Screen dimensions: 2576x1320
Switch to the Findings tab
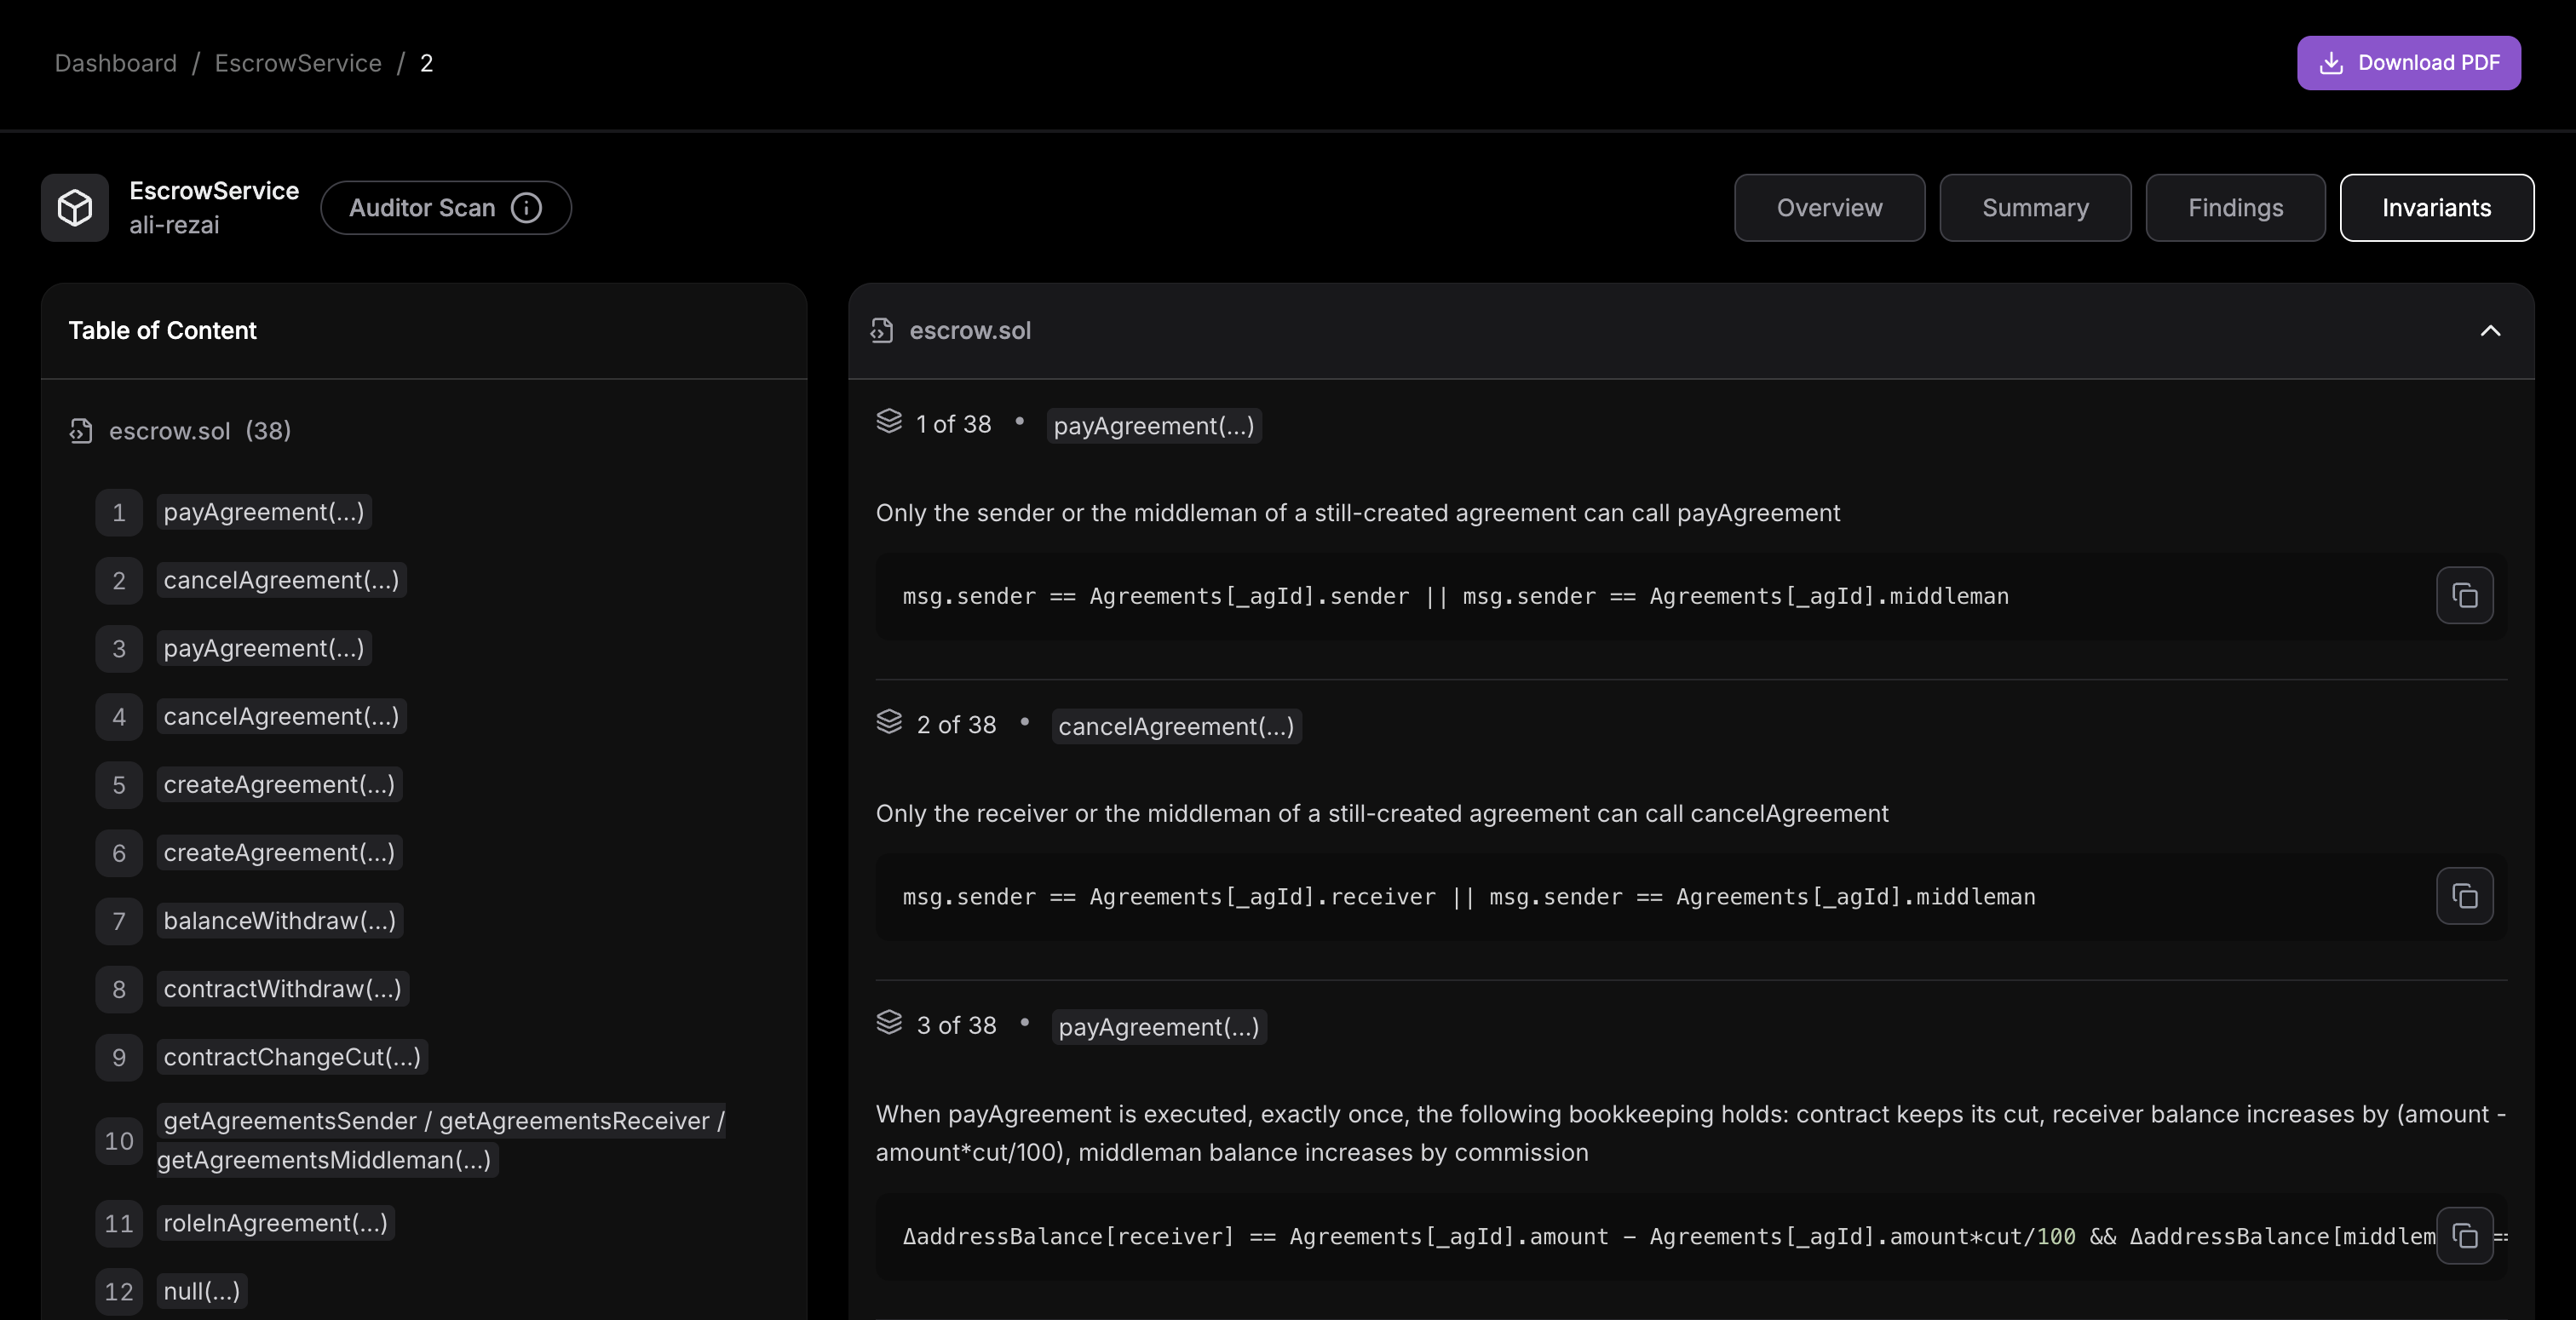[2235, 207]
